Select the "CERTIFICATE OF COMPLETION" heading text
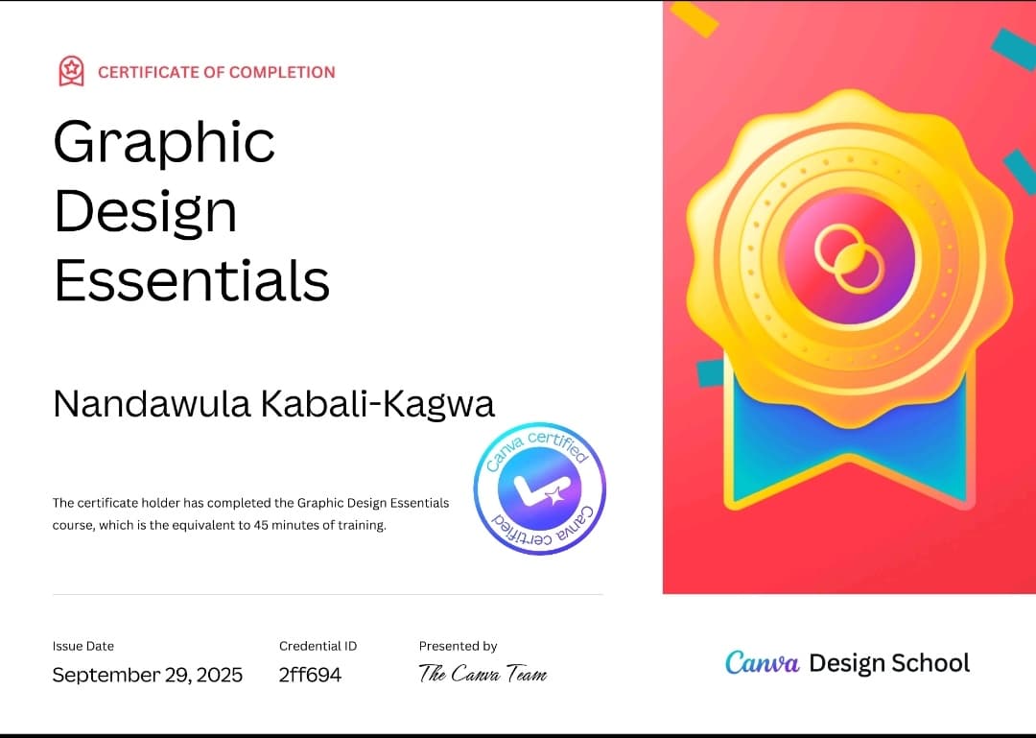The image size is (1036, 738). point(216,72)
